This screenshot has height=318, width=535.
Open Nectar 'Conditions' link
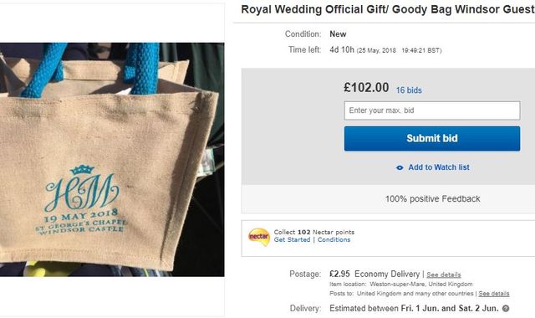pos(334,240)
